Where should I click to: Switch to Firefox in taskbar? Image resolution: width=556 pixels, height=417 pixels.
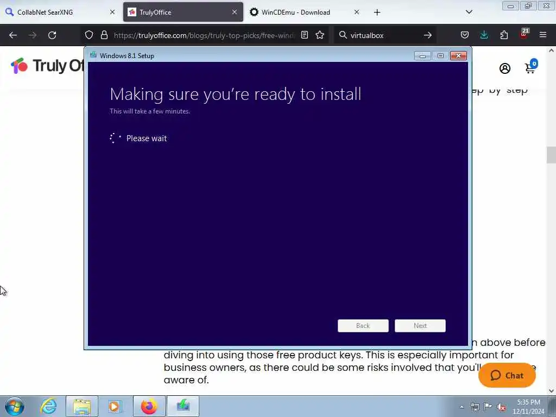[x=149, y=406]
